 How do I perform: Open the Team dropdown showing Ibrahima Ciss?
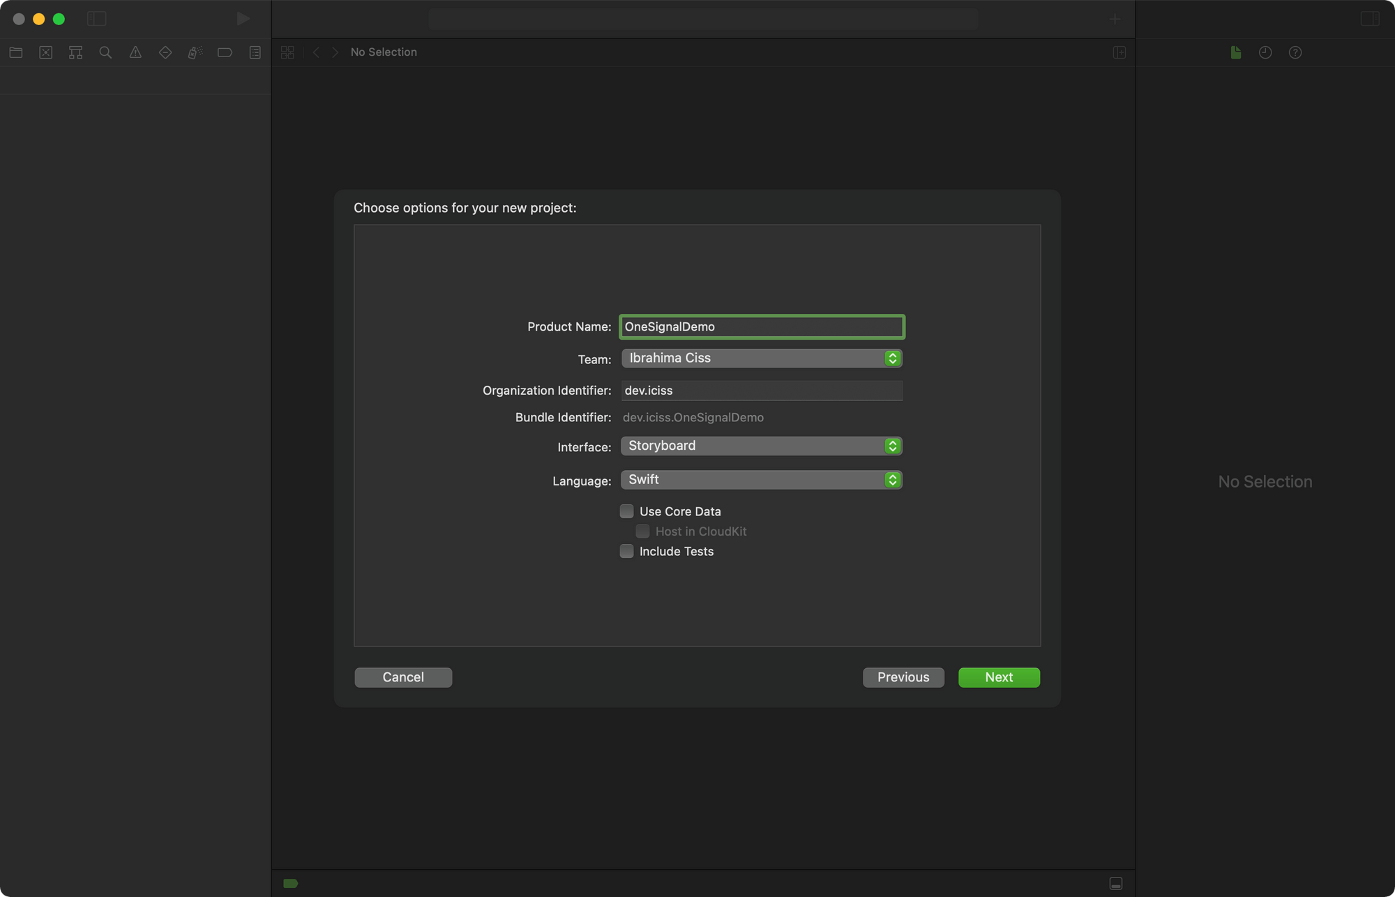[761, 358]
